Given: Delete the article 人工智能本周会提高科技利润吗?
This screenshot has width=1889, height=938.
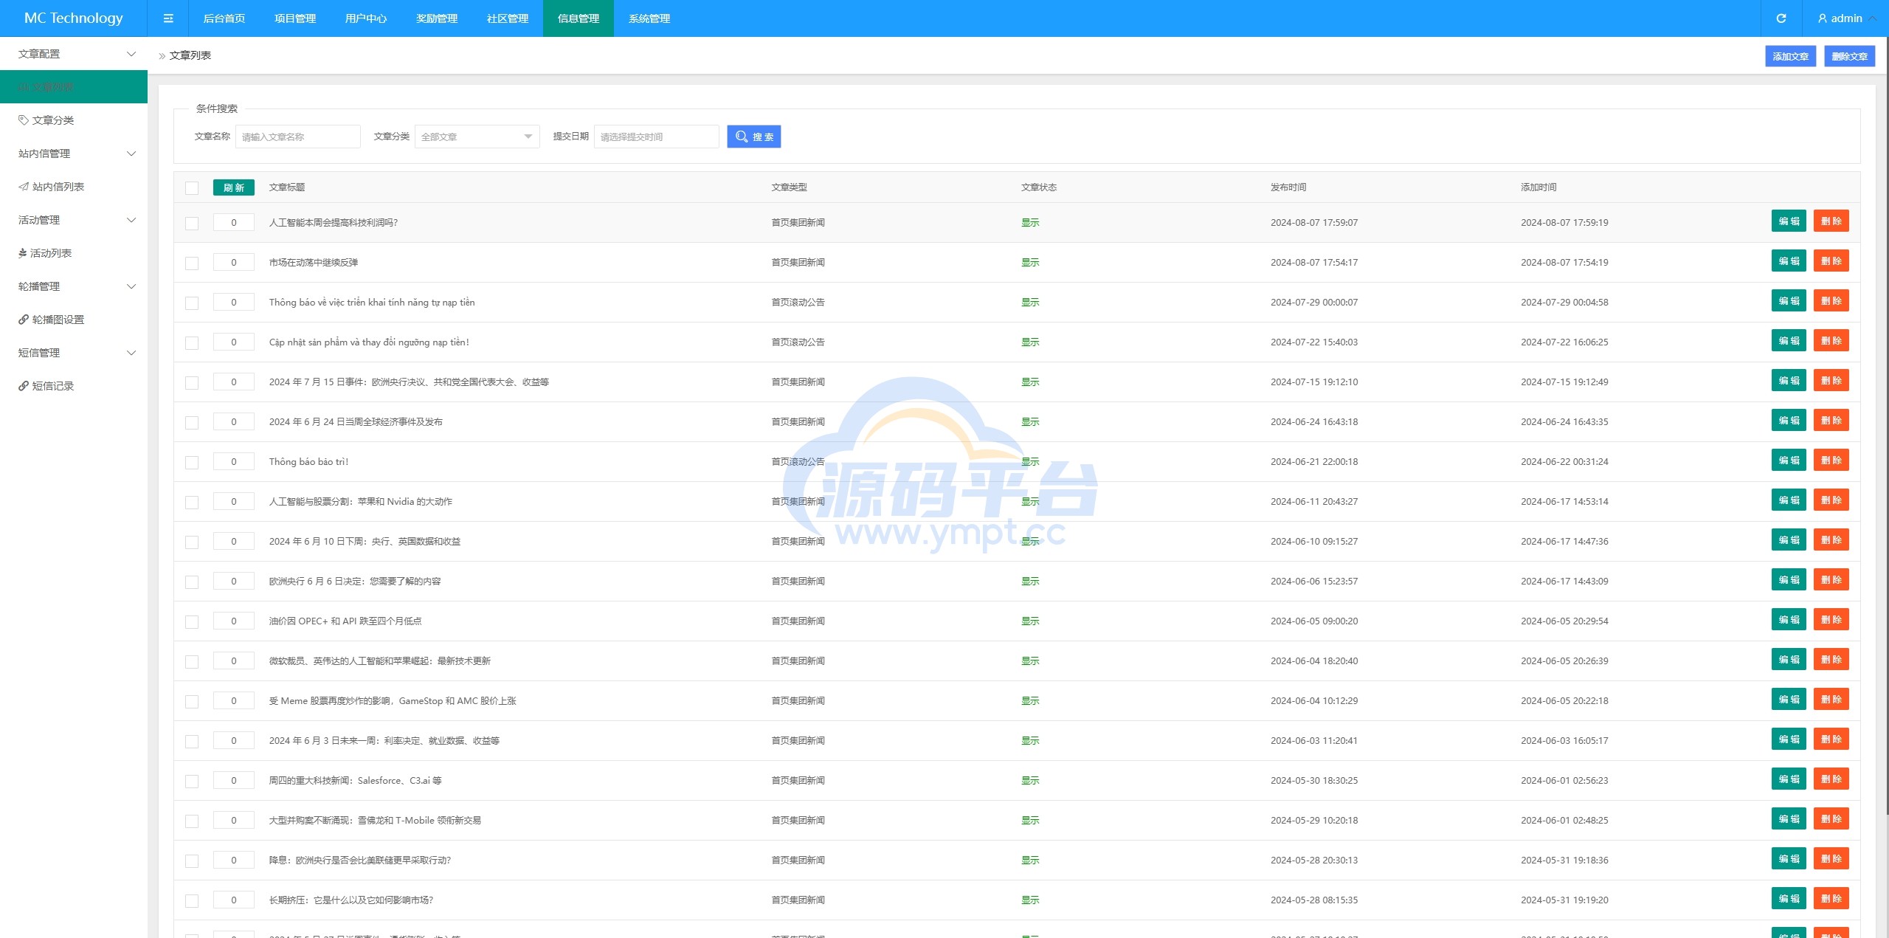Looking at the screenshot, I should (1831, 221).
